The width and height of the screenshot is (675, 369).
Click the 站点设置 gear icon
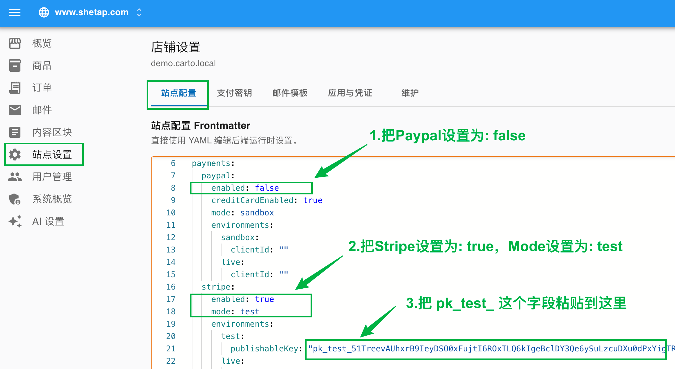(x=15, y=155)
